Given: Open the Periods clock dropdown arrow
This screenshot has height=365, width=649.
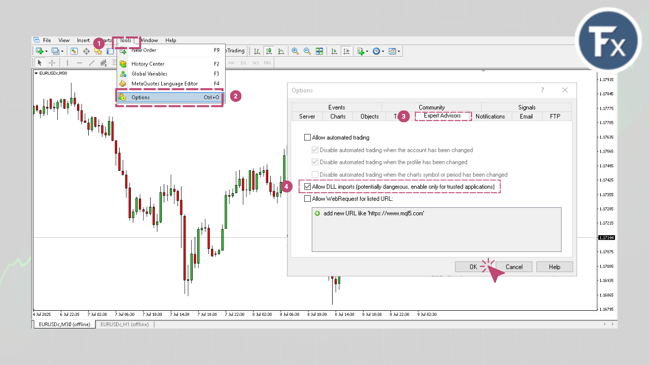Looking at the screenshot, I should pos(382,51).
